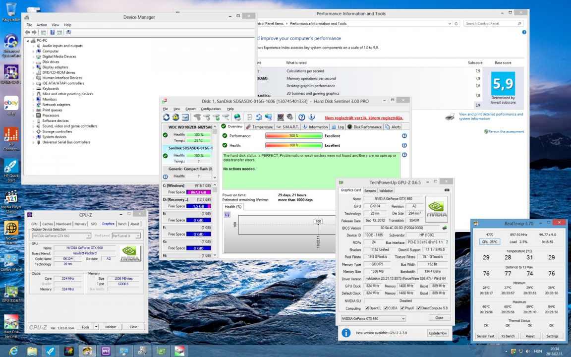
Task: Click the Settings button in RealTemp
Action: [552, 336]
